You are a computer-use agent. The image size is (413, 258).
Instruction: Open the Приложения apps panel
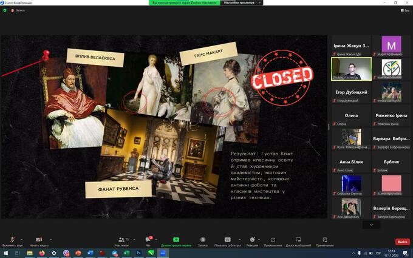pos(273,242)
